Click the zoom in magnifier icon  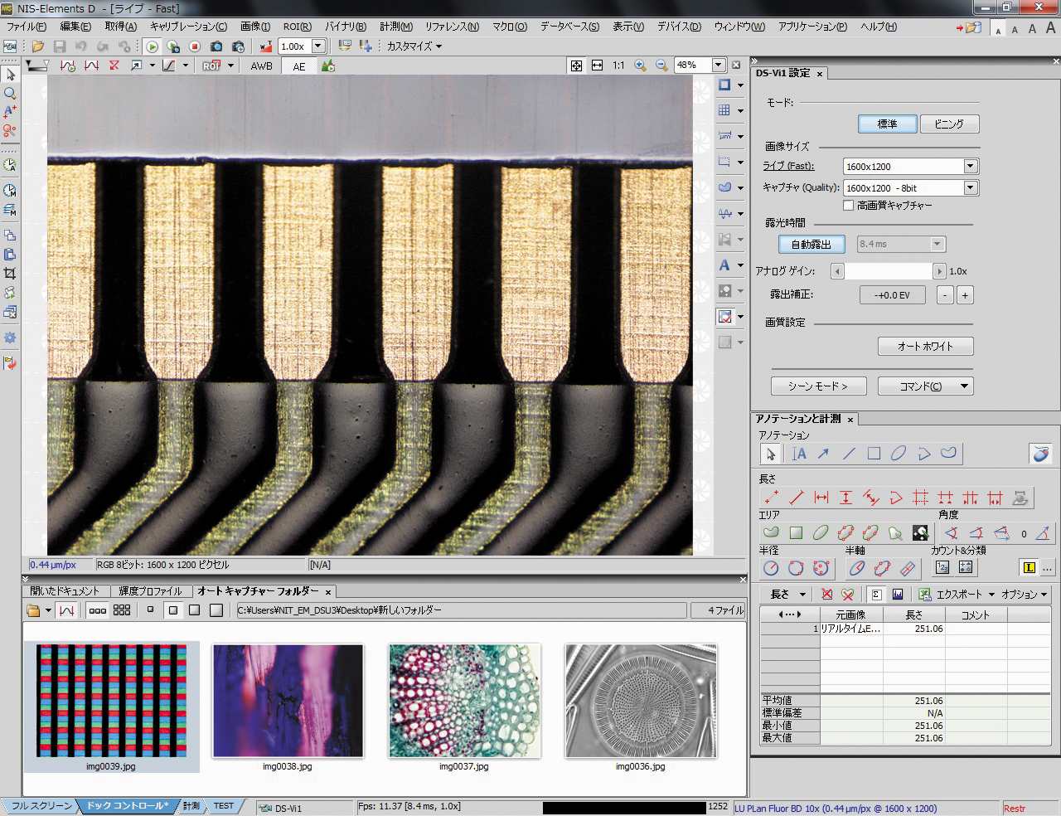(640, 65)
